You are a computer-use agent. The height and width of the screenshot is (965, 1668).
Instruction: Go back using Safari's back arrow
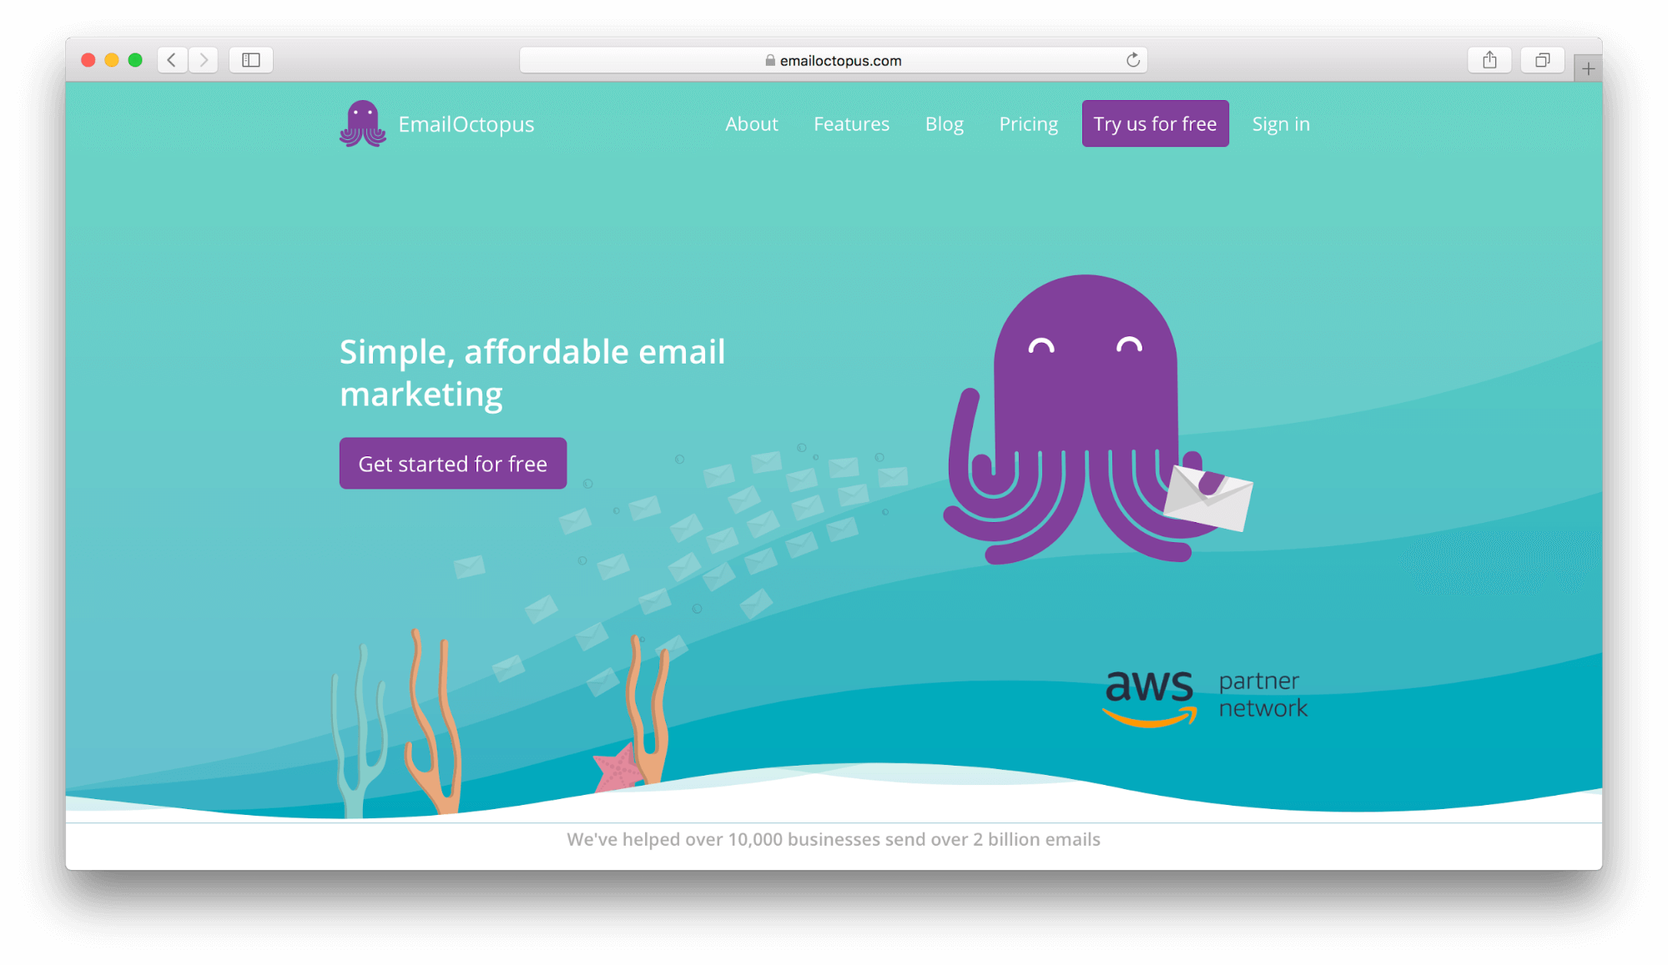point(172,60)
